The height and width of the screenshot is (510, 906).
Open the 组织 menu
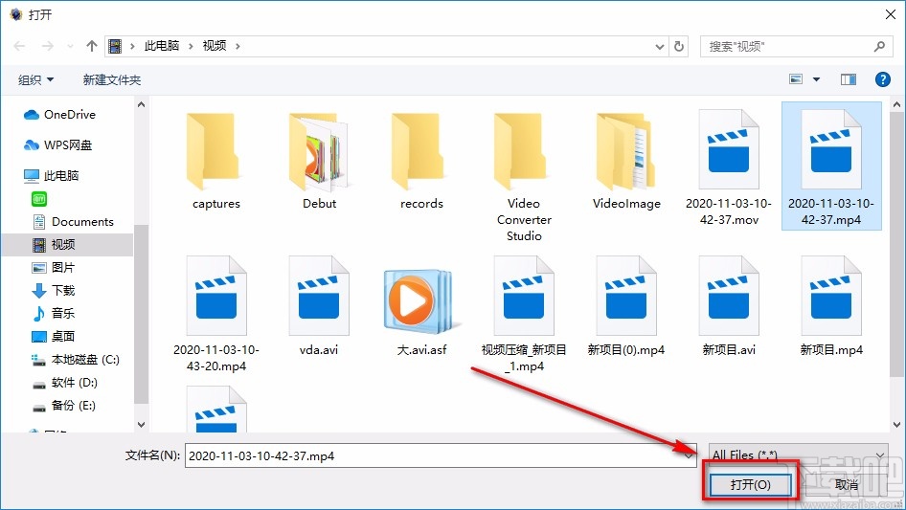pos(35,79)
